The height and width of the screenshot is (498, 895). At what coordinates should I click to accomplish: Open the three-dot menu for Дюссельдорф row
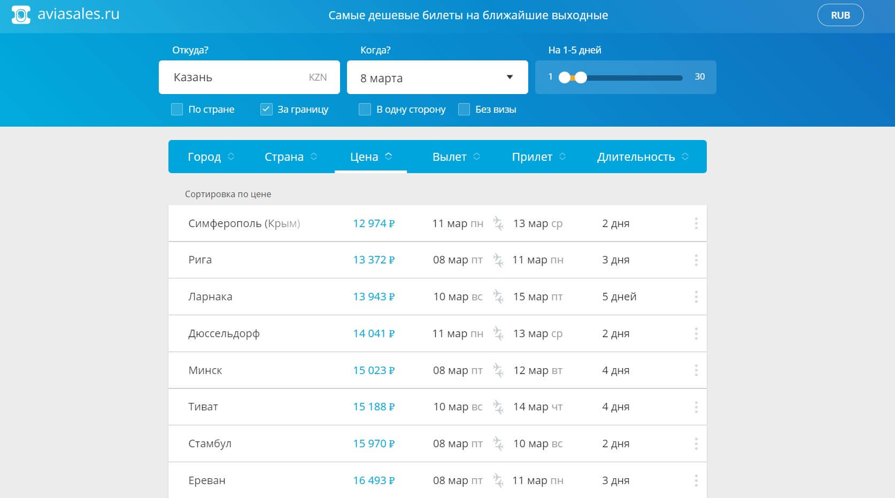click(x=696, y=333)
